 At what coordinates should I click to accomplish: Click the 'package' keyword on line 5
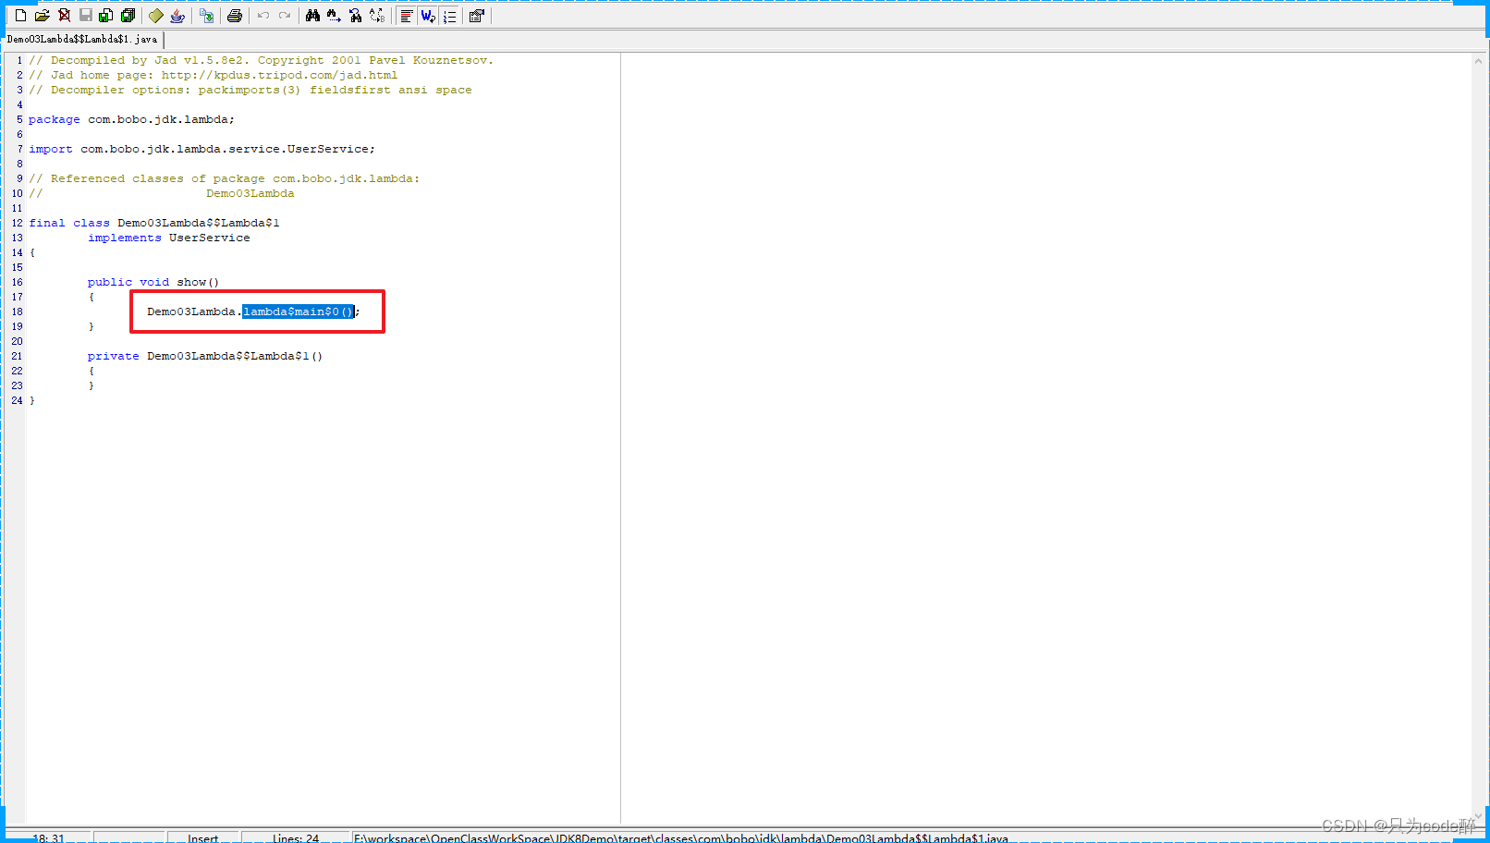55,119
